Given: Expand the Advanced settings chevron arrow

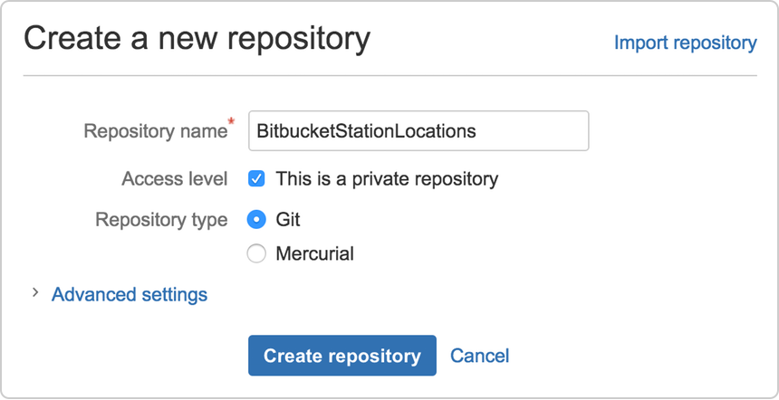Looking at the screenshot, I should pos(35,294).
